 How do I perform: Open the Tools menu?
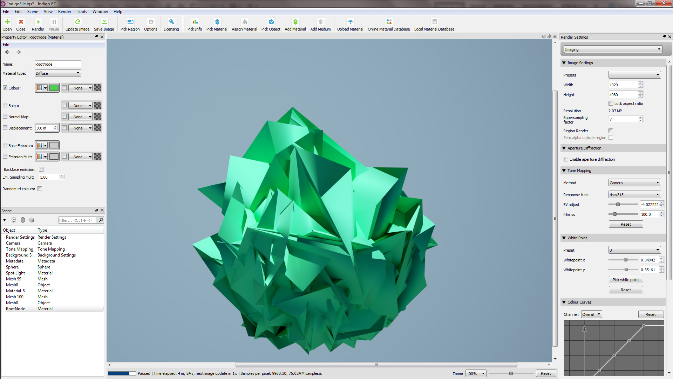click(82, 12)
